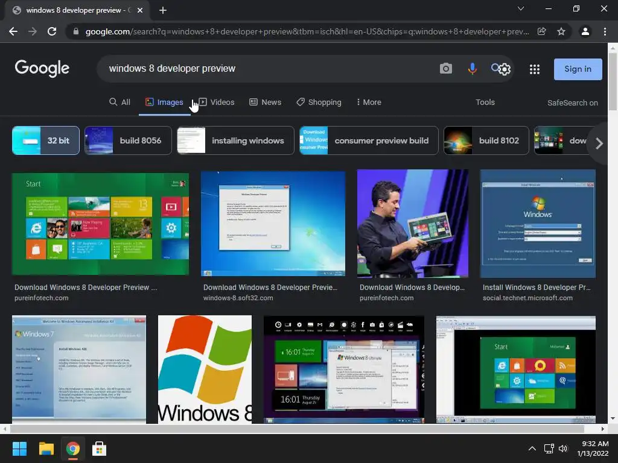Click the 'Install Windows 8 Developer Pr...' title
618x463 pixels.
[x=537, y=288]
